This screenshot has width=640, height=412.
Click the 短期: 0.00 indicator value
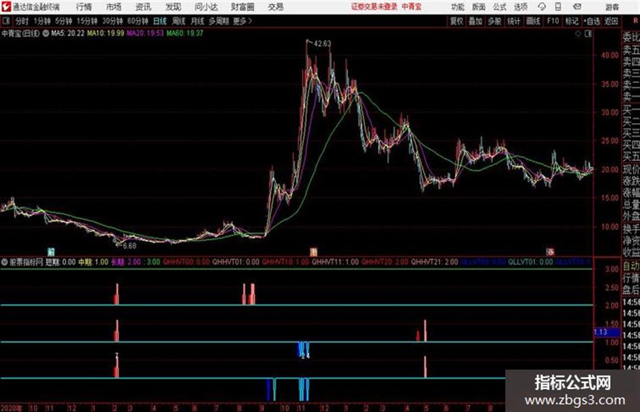(60, 262)
